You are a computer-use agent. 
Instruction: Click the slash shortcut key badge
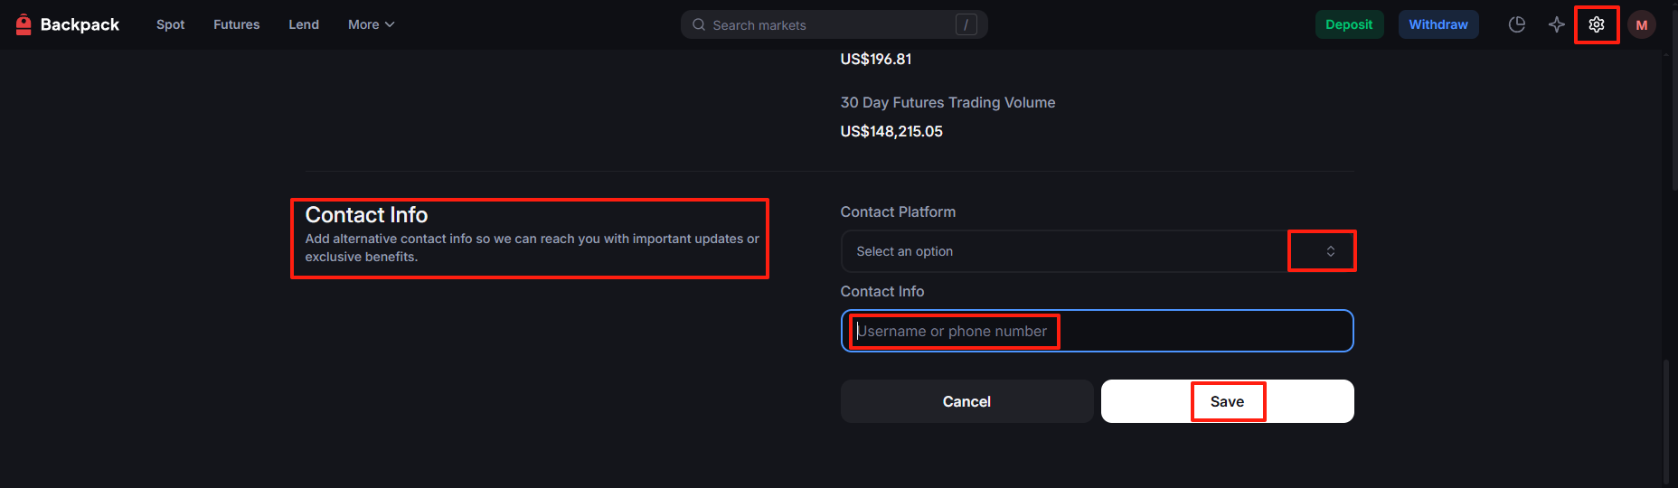[x=966, y=24]
